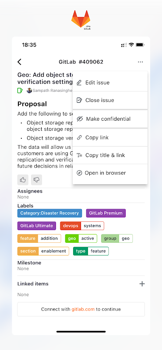
Task: Tap the Category:Disaster Recovery blue label
Action: coord(49,213)
